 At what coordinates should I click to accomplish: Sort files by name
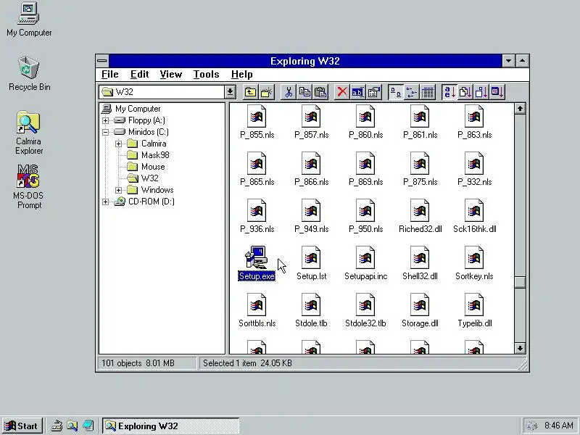coord(449,92)
